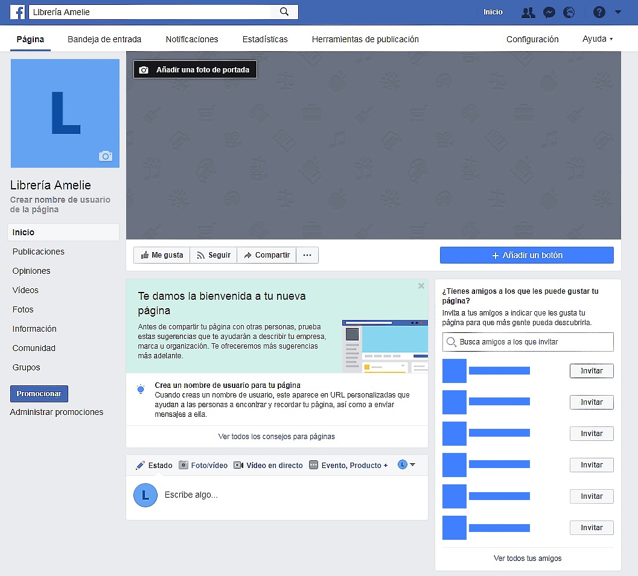Click the search magnifier icon
The image size is (638, 576).
pos(284,12)
